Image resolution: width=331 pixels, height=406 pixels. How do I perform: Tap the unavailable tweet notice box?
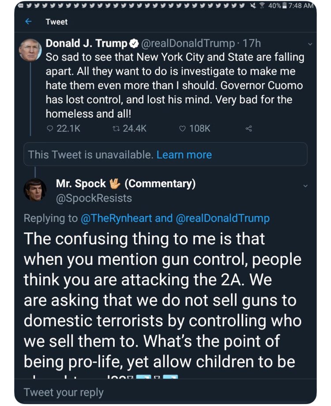coord(88,155)
